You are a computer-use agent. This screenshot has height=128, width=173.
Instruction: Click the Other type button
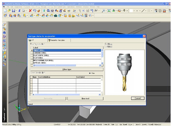[66, 69]
